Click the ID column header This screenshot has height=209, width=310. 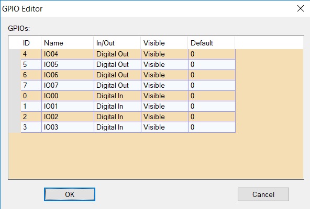pos(31,43)
